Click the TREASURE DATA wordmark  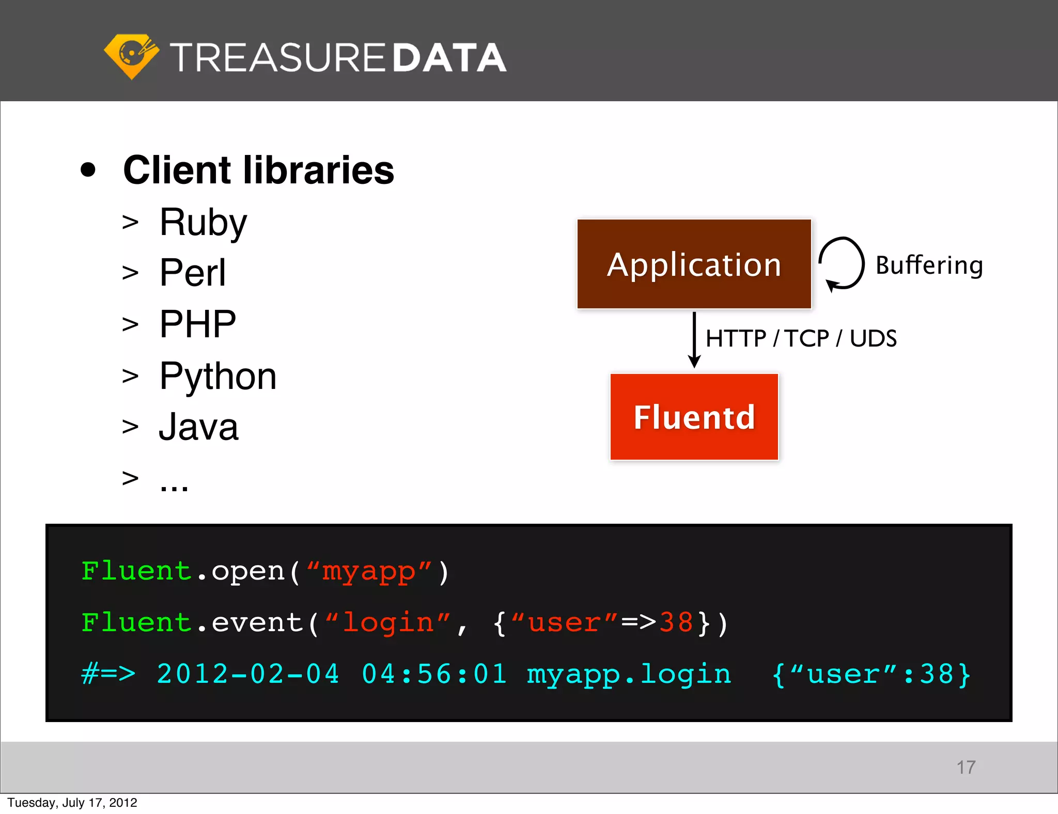(x=338, y=57)
